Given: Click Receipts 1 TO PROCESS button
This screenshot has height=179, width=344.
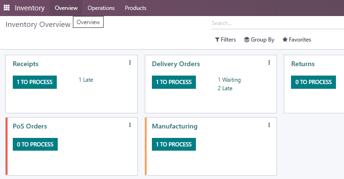Looking at the screenshot, I should tap(35, 82).
